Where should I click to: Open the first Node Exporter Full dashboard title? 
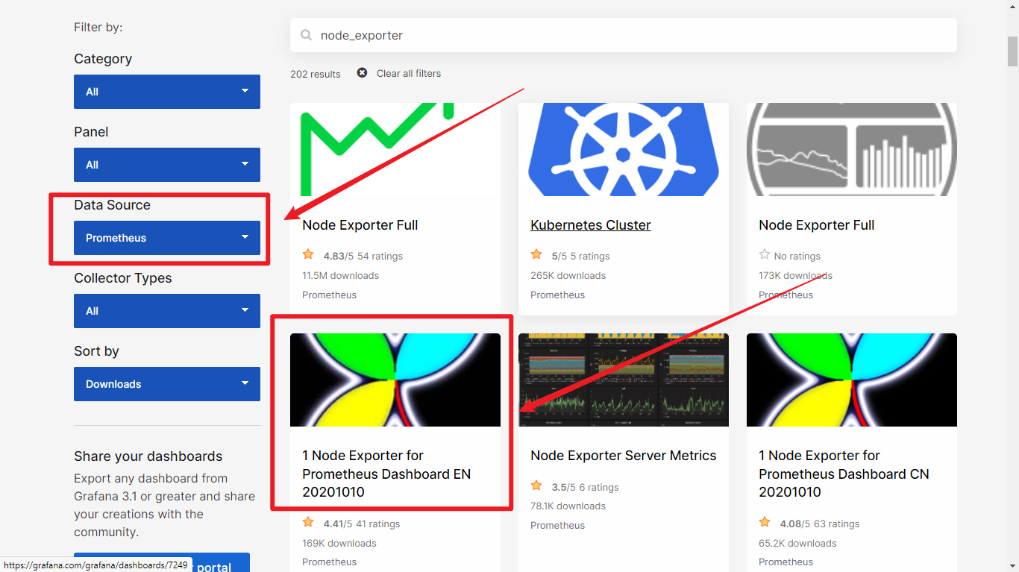tap(360, 225)
